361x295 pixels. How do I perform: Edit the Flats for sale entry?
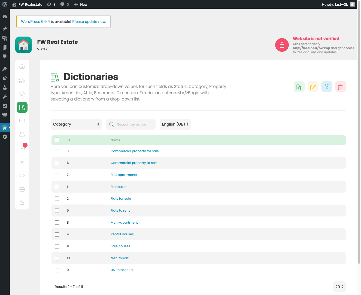pos(121,199)
